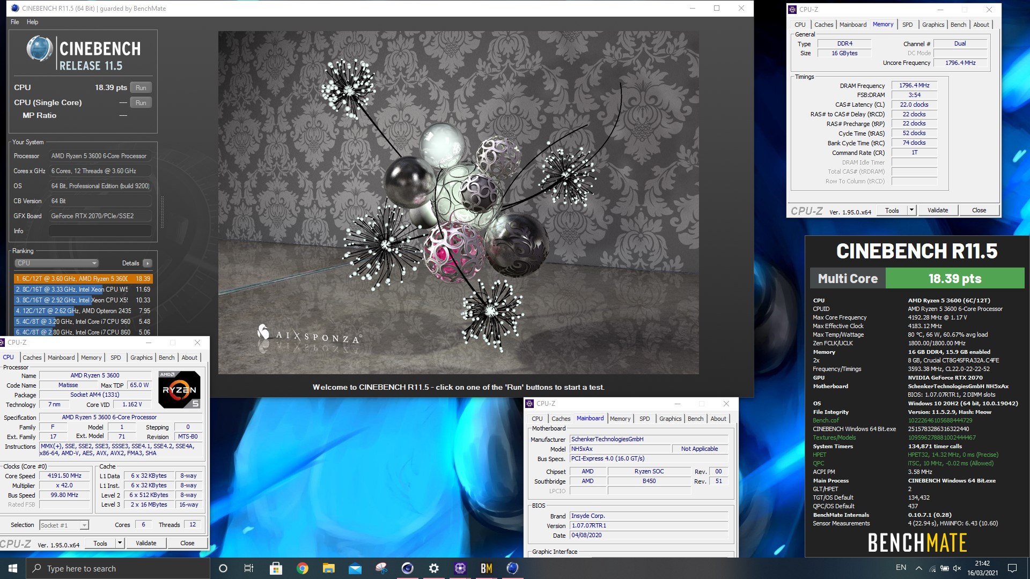Click the paint palette taskbar icon
The image size is (1030, 579).
point(381,568)
